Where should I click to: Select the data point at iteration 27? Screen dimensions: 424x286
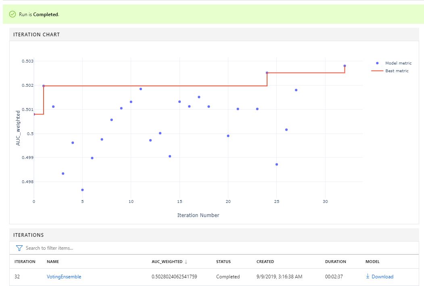296,90
